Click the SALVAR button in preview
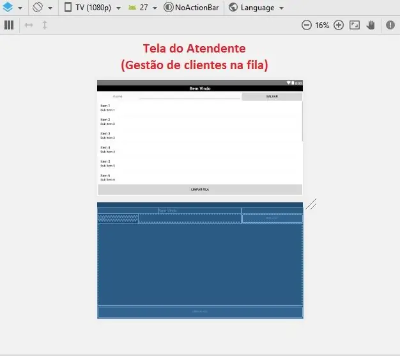This screenshot has height=356, width=400. coord(272,97)
